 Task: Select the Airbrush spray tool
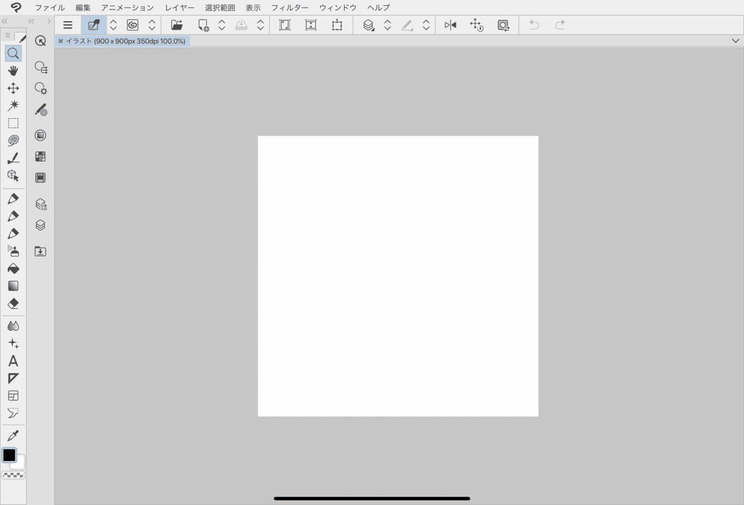point(13,251)
